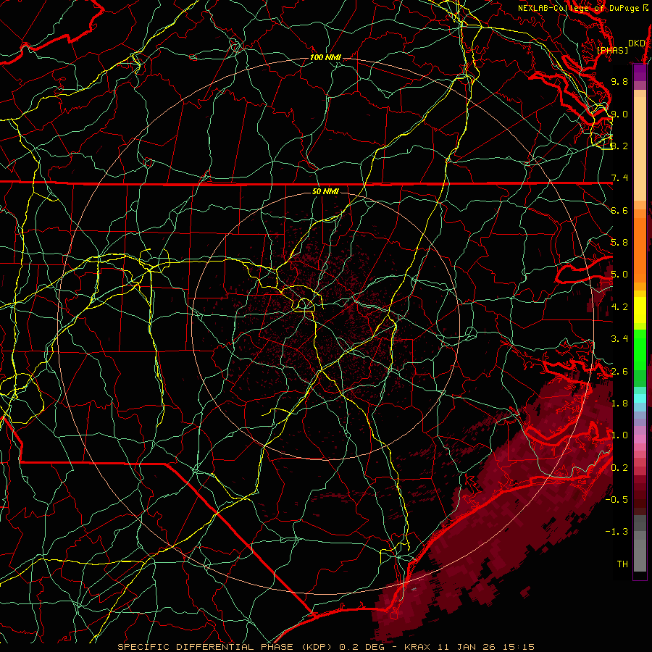Viewport: 652px width, 652px height.
Task: Select the 9.0 scale value
Action: (619, 114)
